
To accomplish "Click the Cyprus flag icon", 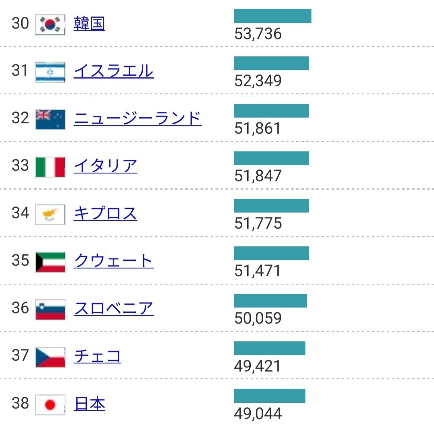I will point(50,215).
